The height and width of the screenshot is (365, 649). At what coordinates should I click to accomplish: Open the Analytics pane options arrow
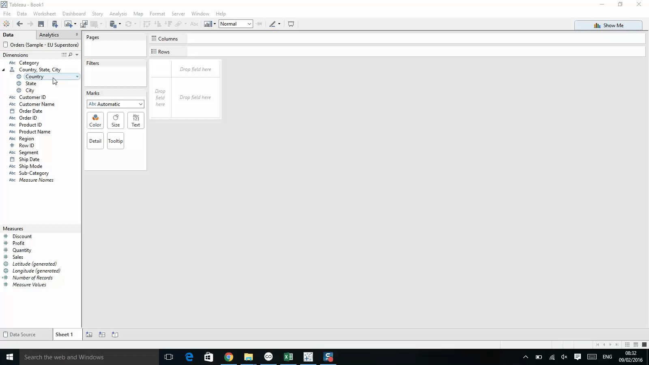point(77,34)
